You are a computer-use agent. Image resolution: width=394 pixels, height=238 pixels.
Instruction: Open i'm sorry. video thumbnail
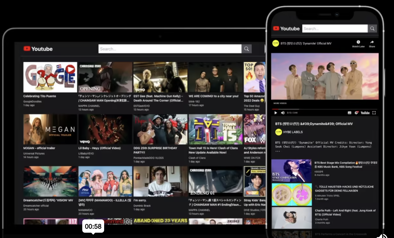pyautogui.click(x=160, y=181)
